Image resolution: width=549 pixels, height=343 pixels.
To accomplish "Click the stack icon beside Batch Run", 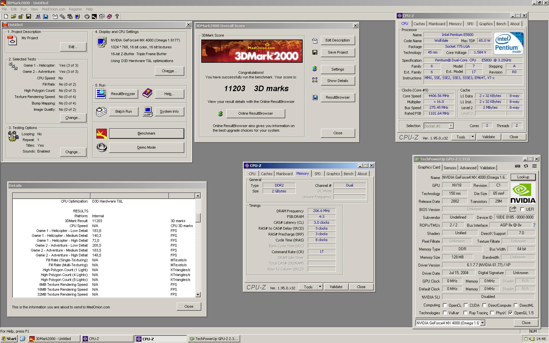I will coord(101,111).
